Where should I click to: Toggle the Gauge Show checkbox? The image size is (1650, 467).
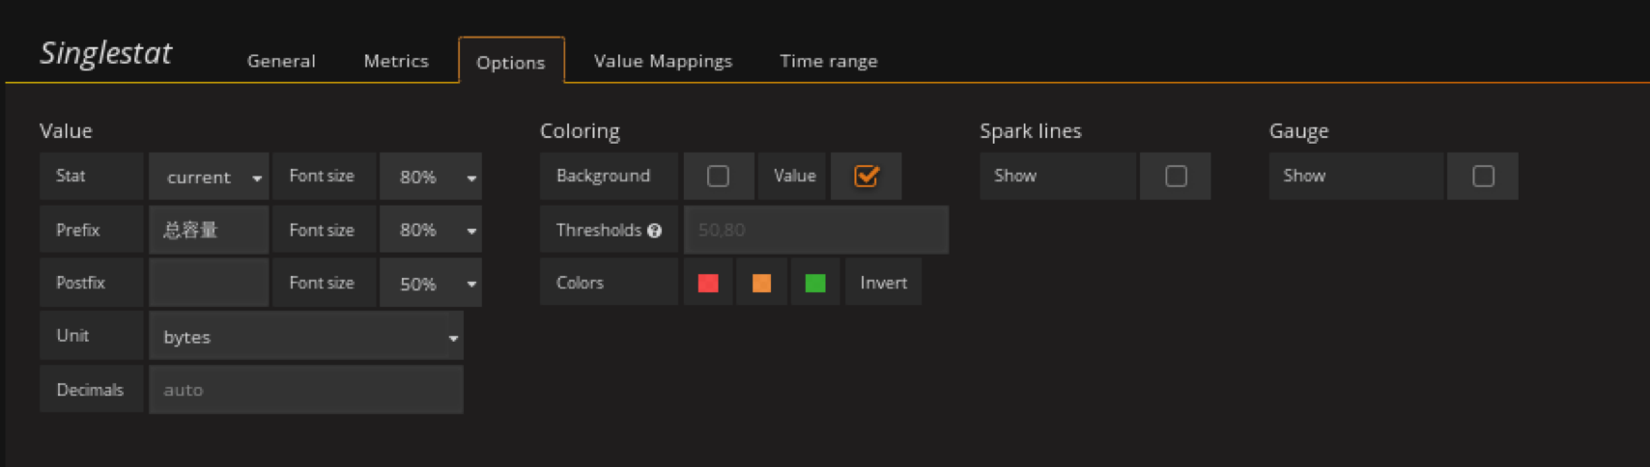coord(1483,177)
